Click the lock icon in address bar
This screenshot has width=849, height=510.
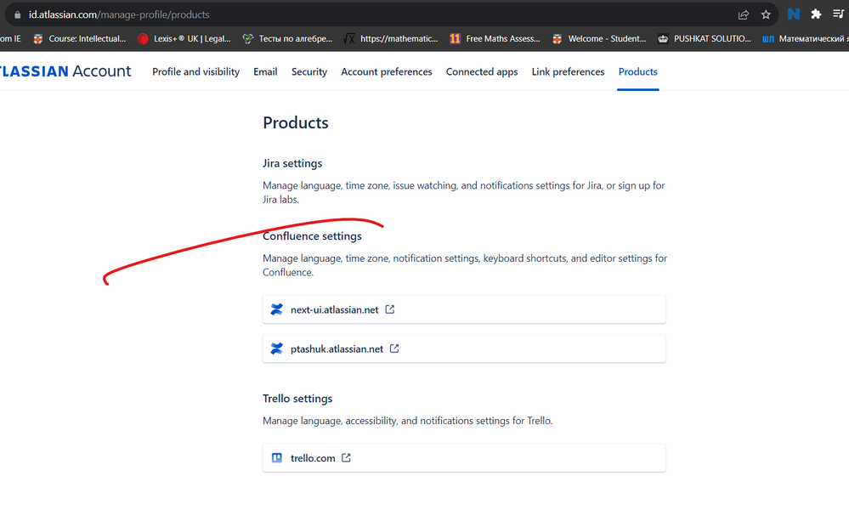pos(17,14)
